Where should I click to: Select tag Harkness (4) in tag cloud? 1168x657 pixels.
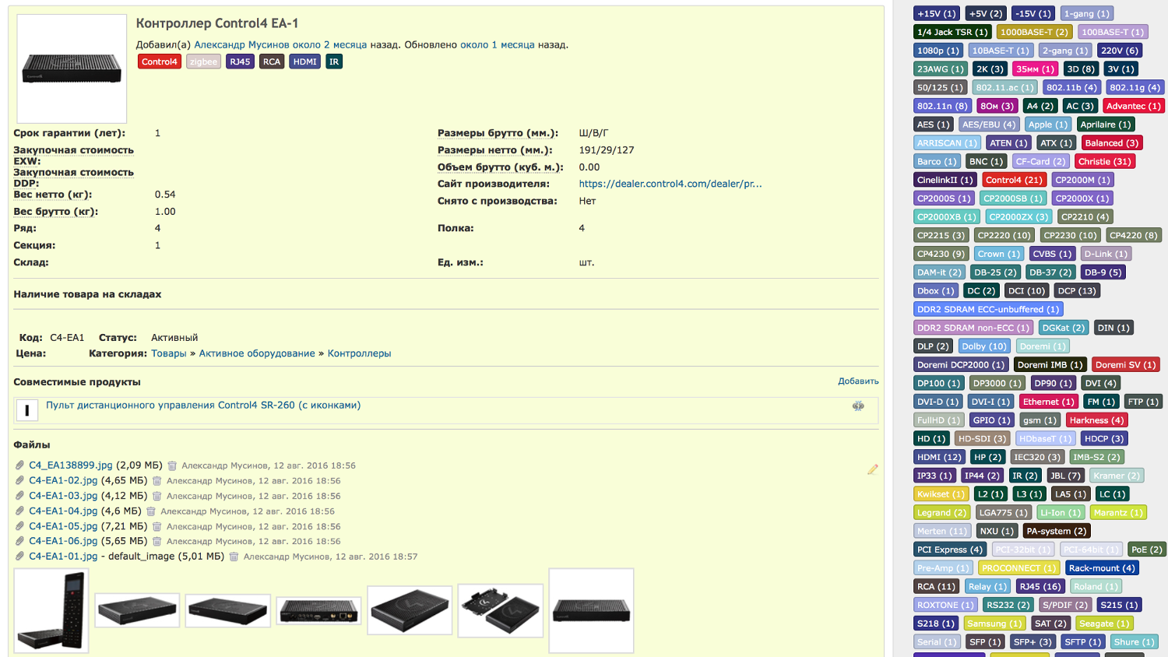pos(1096,420)
